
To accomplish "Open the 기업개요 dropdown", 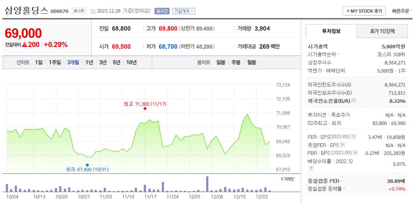I will click(184, 11).
